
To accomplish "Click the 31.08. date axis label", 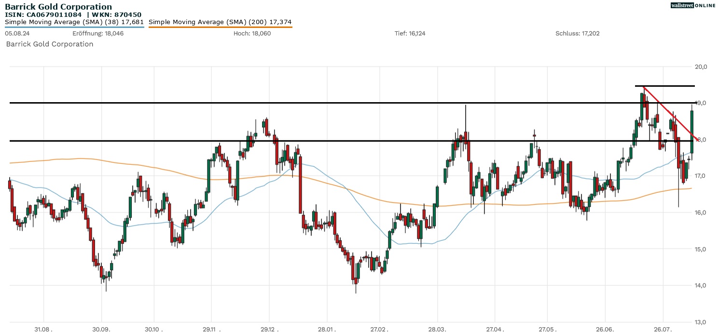I will tap(43, 329).
